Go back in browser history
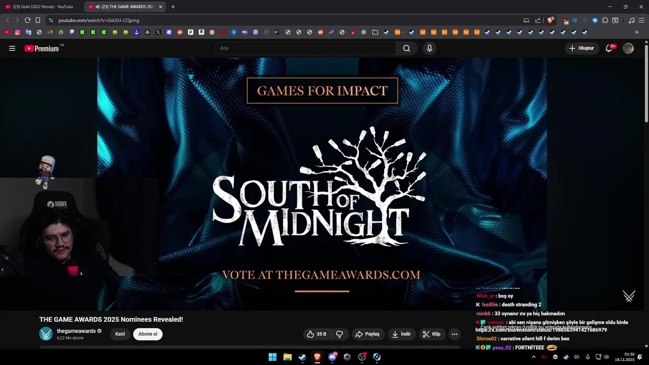This screenshot has height=365, width=649. pyautogui.click(x=7, y=20)
